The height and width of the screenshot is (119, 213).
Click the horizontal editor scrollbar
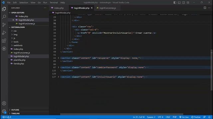(x=121, y=114)
